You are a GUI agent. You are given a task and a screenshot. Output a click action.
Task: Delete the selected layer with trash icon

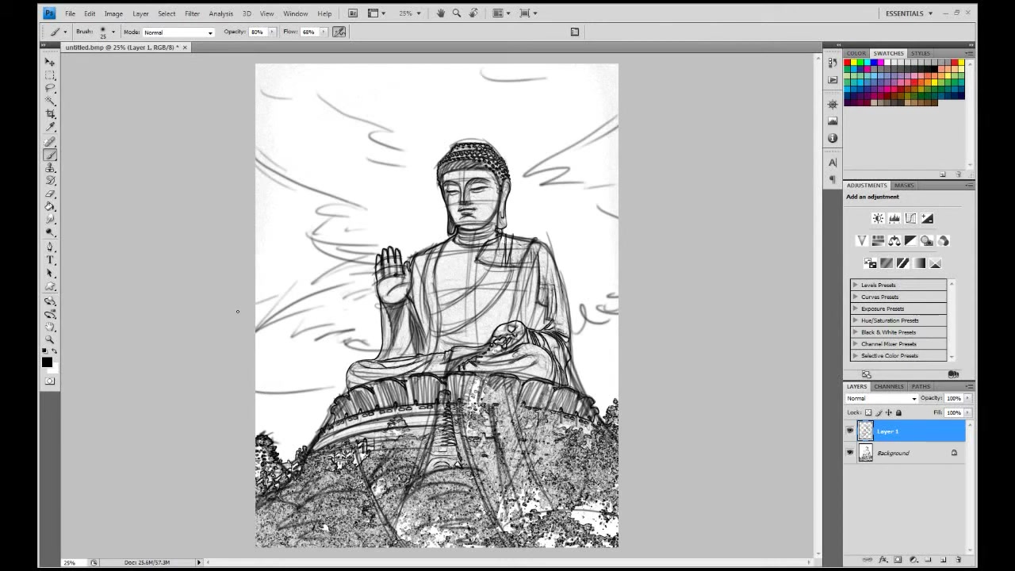[958, 560]
